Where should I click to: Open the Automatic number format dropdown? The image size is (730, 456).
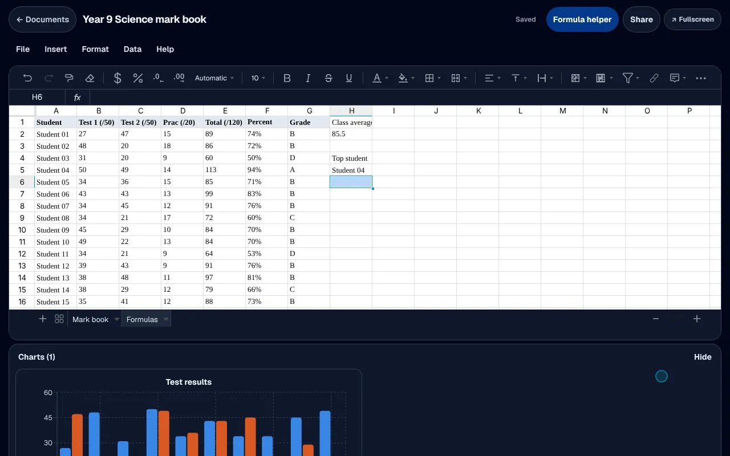point(214,78)
